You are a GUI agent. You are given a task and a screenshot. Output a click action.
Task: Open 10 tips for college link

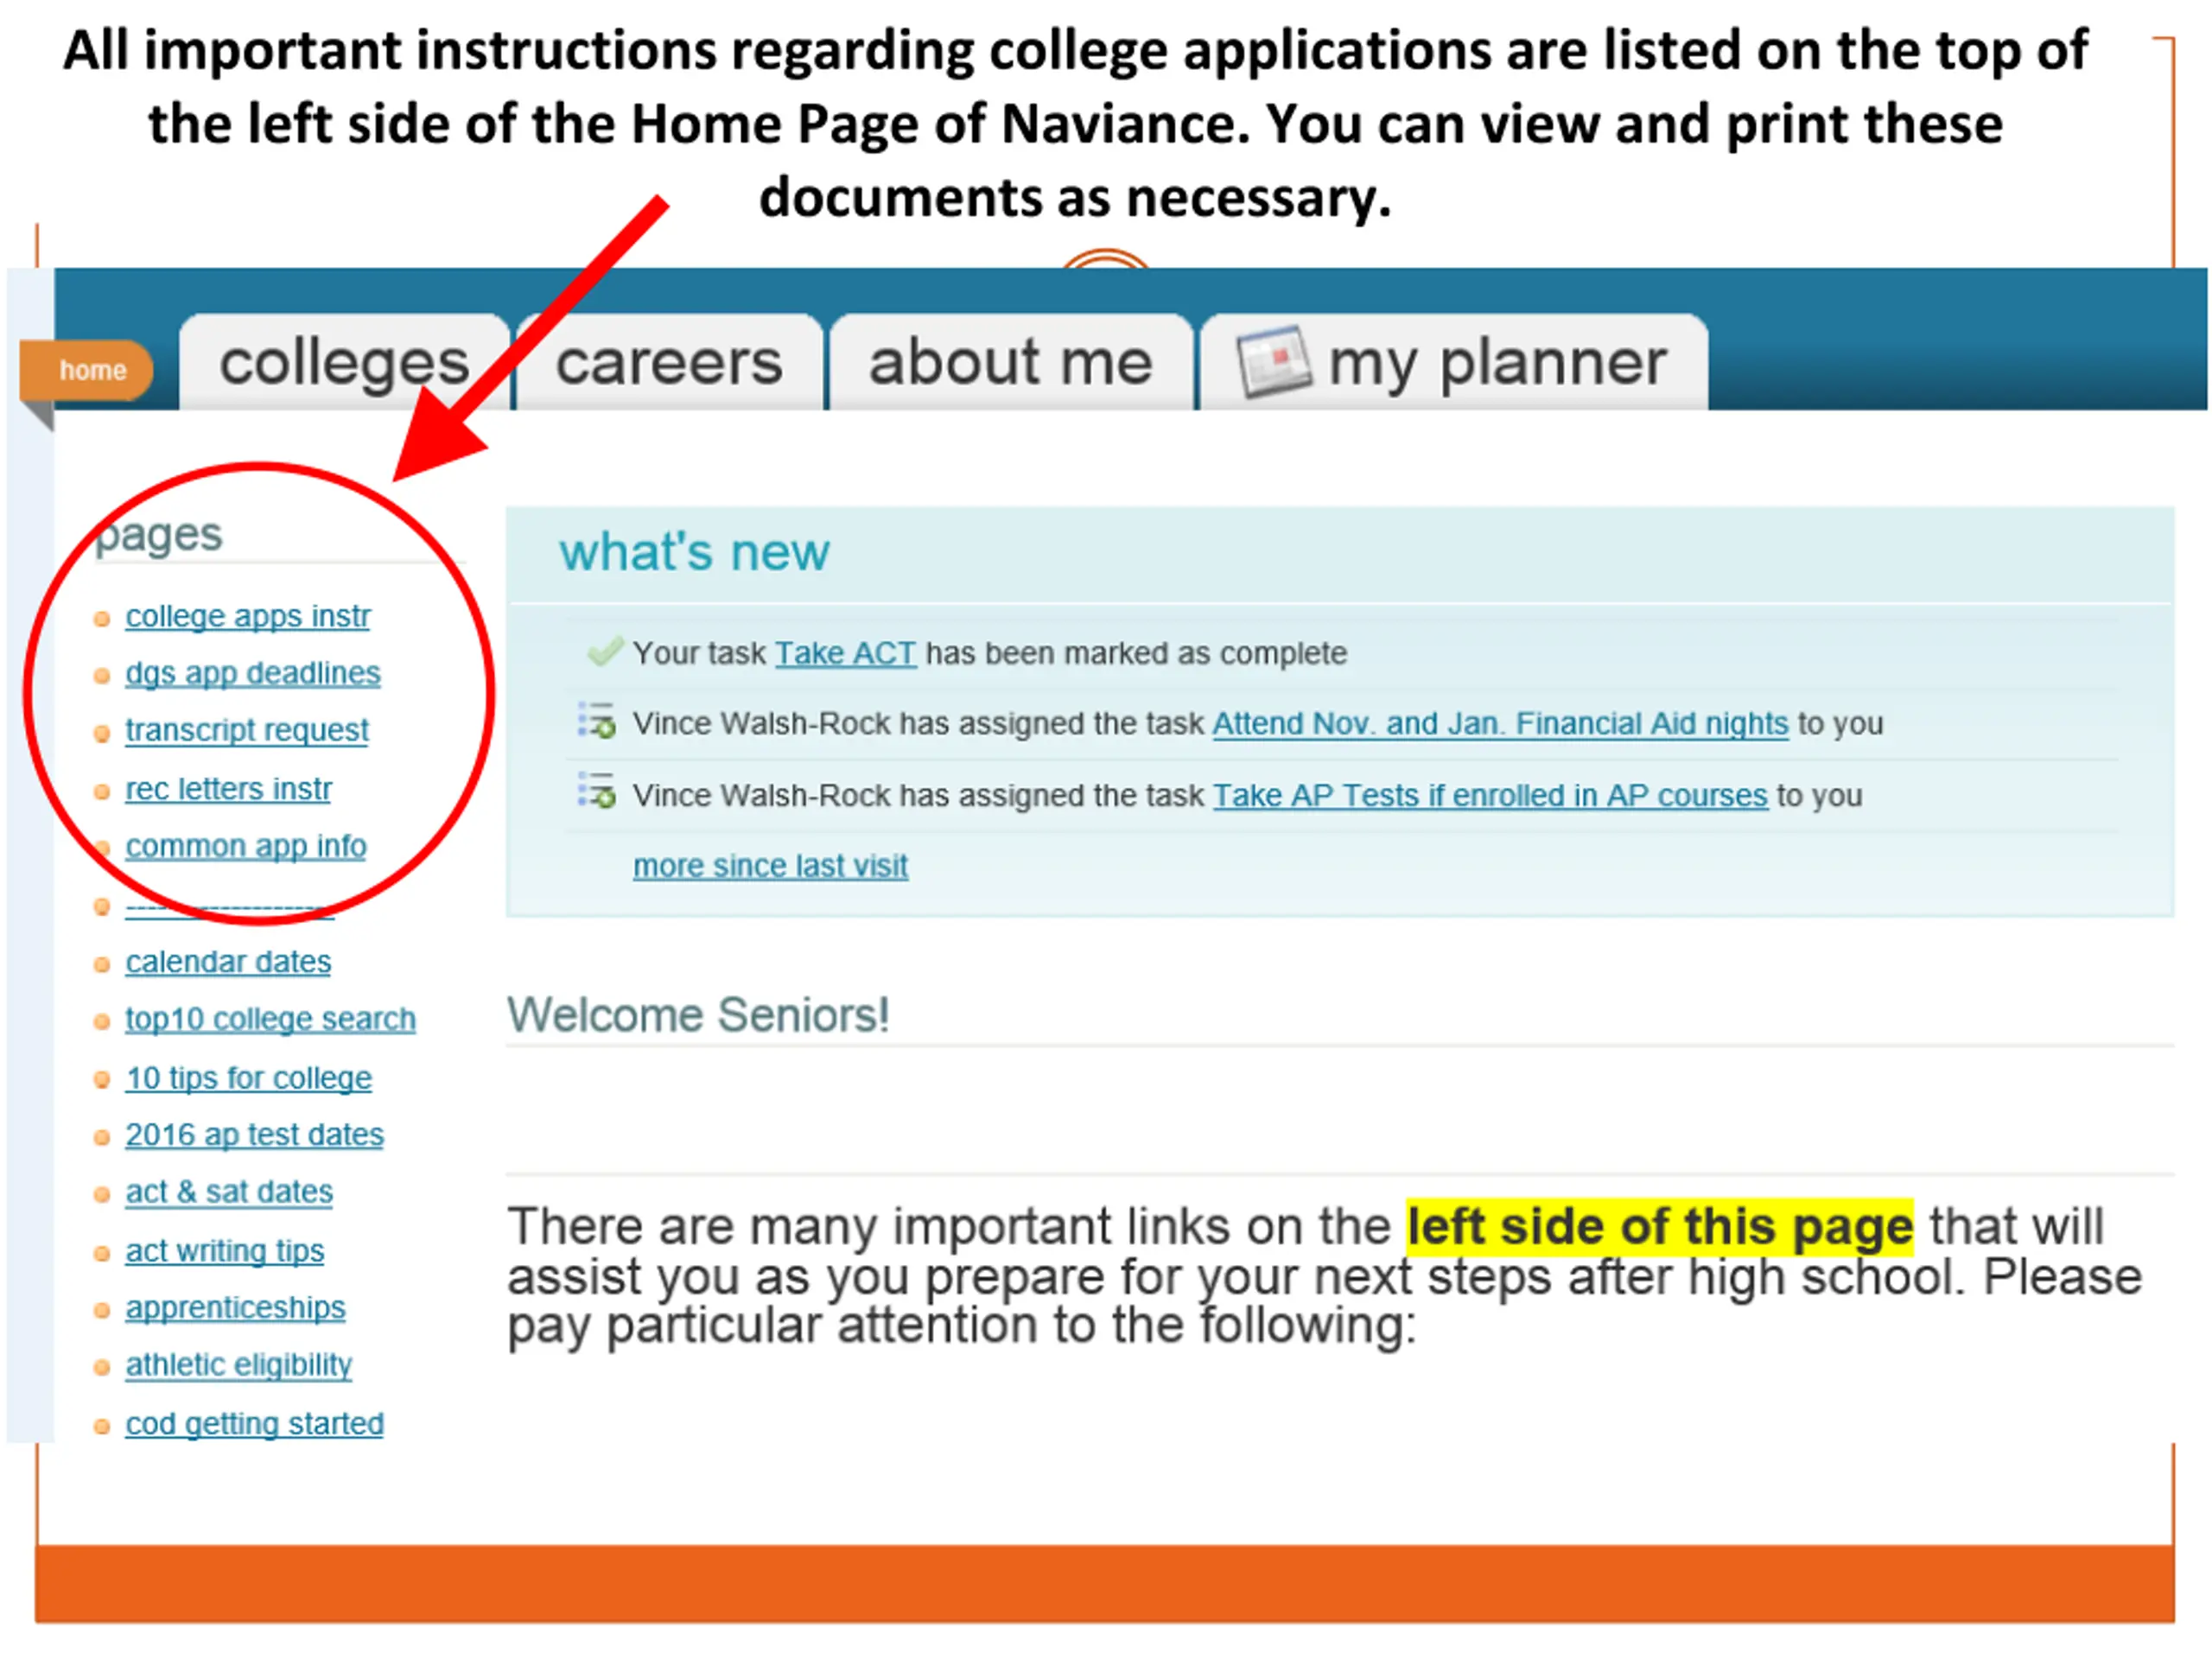click(x=248, y=1078)
